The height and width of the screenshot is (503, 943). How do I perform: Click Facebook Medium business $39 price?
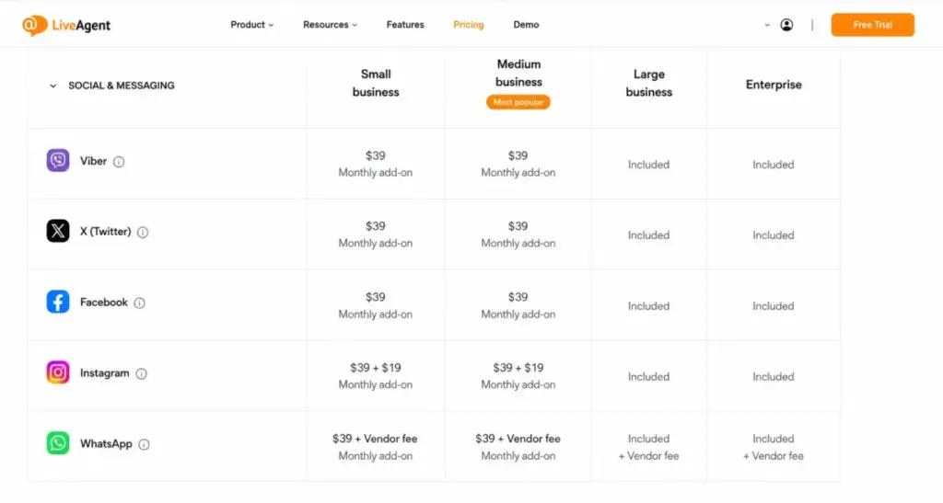click(518, 297)
